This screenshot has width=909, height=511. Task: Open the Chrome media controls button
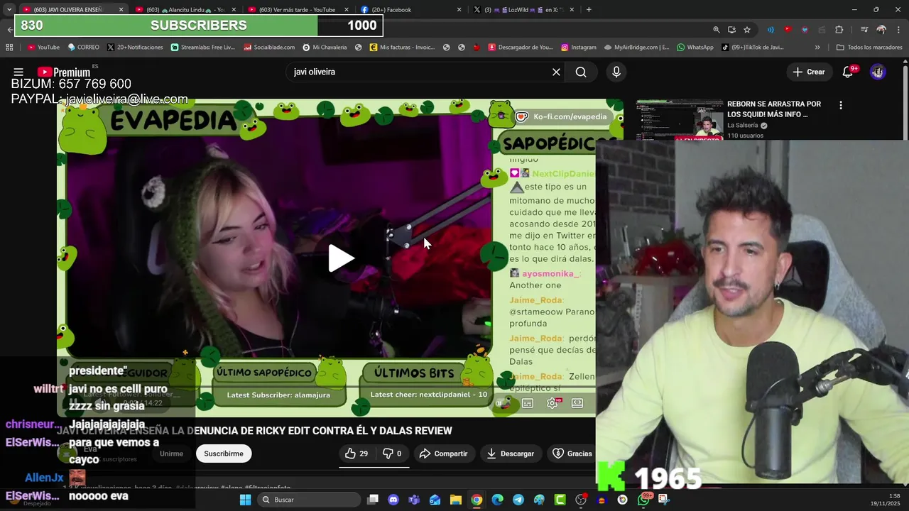(864, 30)
